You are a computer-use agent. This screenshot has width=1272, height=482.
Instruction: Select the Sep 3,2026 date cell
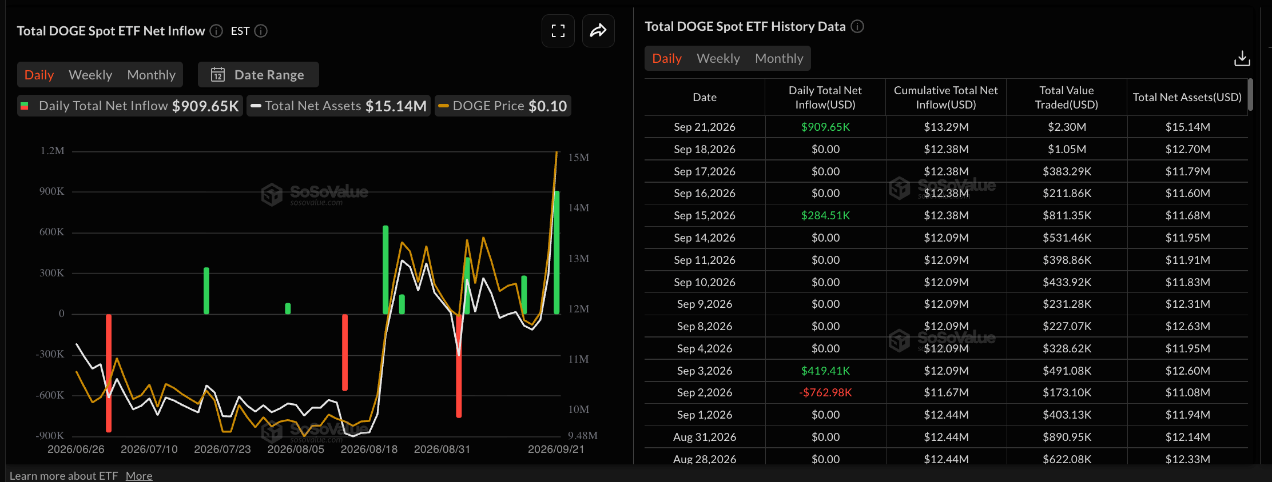point(705,371)
